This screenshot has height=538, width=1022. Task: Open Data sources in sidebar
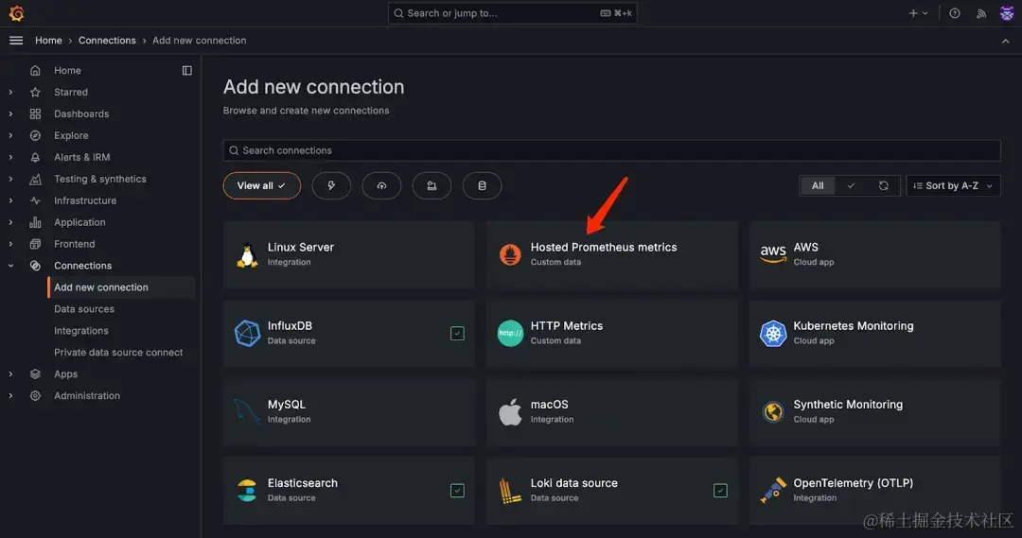click(x=84, y=309)
